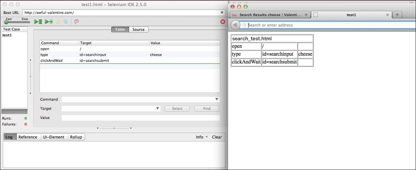Select the 'clickAndWait' command row
The image size is (416, 170).
coord(130,60)
